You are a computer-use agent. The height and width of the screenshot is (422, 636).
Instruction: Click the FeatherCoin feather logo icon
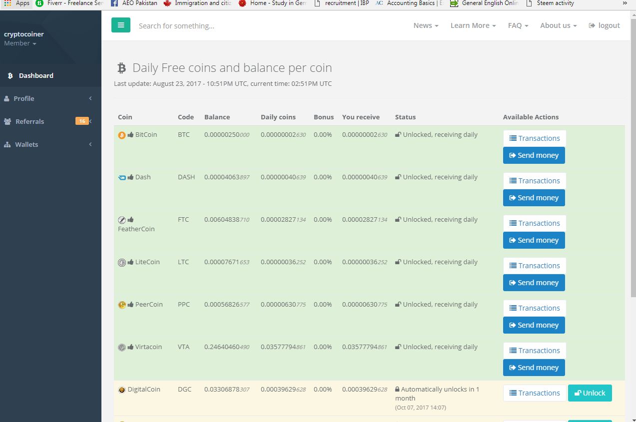click(x=122, y=220)
